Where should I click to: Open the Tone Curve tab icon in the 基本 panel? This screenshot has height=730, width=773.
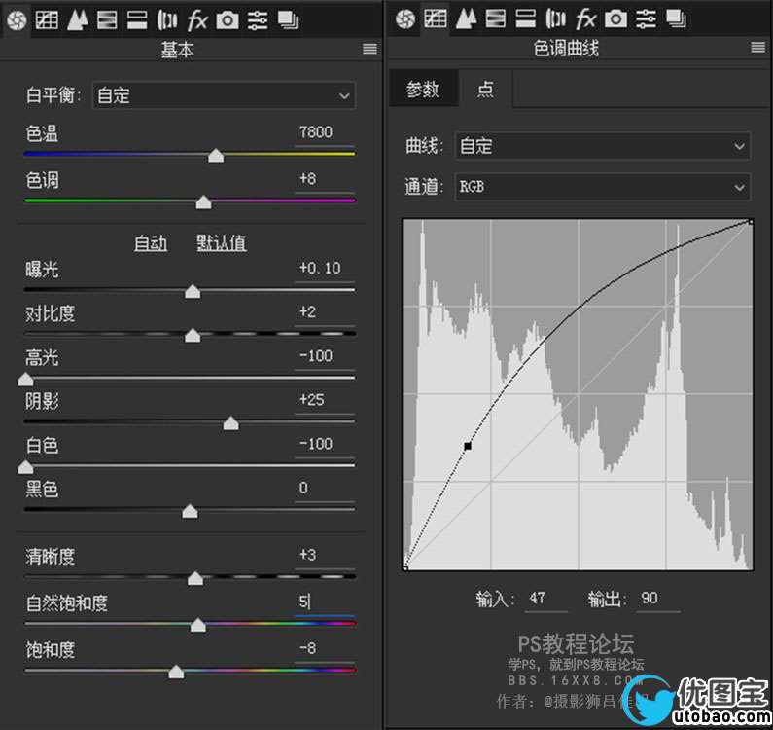[47, 18]
